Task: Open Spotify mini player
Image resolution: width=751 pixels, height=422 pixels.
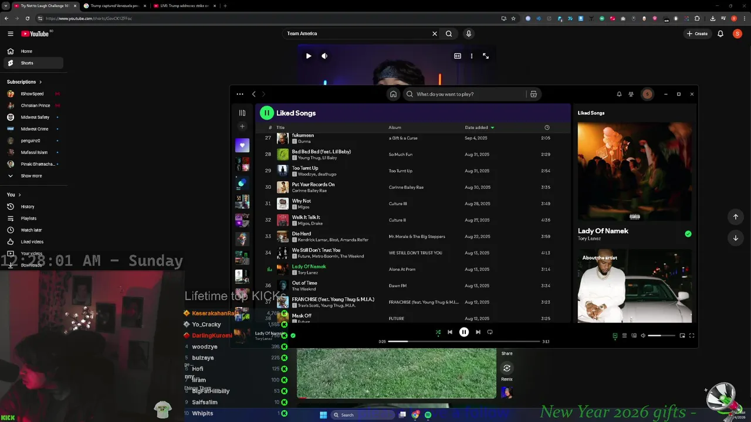Action: (682, 335)
